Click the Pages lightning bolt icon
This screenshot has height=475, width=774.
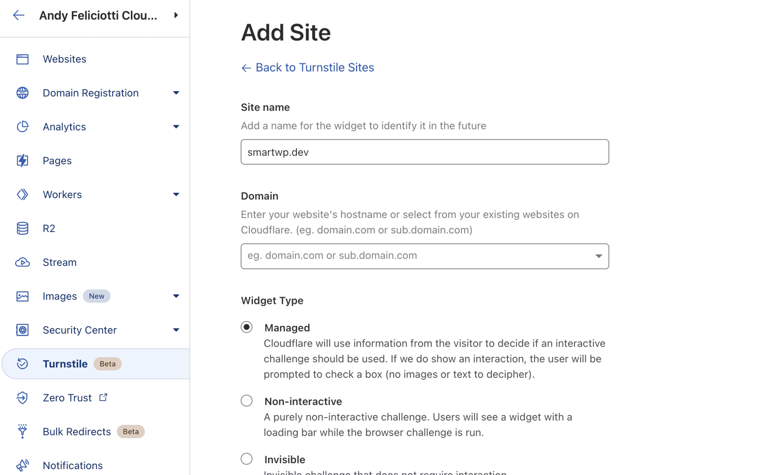click(23, 160)
